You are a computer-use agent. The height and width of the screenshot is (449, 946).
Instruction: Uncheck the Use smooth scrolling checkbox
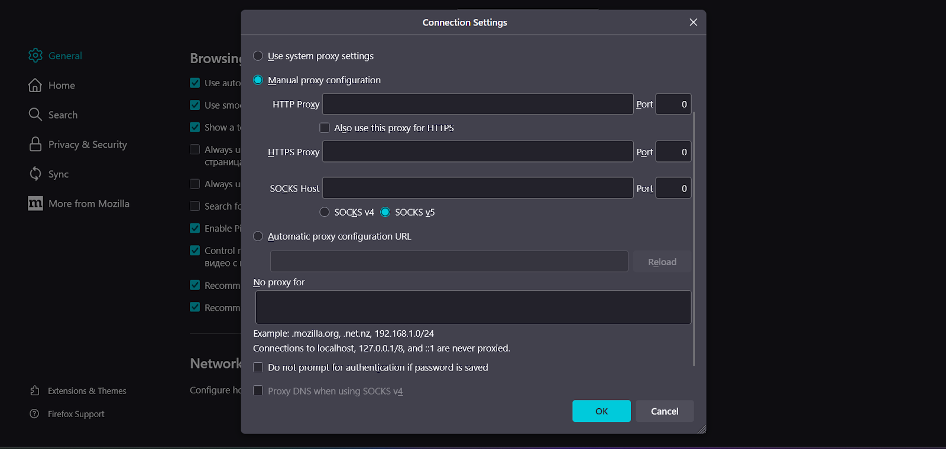[195, 105]
